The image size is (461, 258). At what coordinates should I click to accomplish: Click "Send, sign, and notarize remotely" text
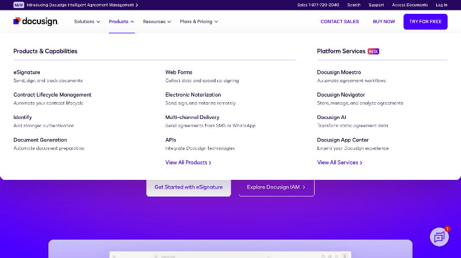click(x=201, y=103)
